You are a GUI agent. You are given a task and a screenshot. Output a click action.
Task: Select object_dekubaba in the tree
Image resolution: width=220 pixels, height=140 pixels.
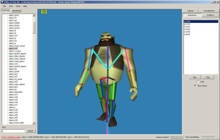pyautogui.click(x=15, y=92)
